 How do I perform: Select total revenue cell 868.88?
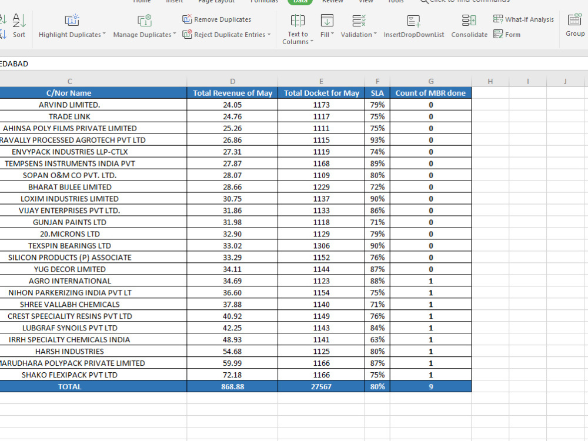click(232, 387)
